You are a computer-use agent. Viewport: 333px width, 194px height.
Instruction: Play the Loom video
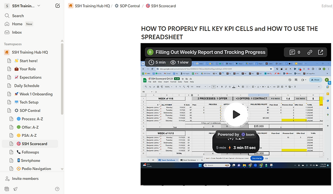coord(236,114)
